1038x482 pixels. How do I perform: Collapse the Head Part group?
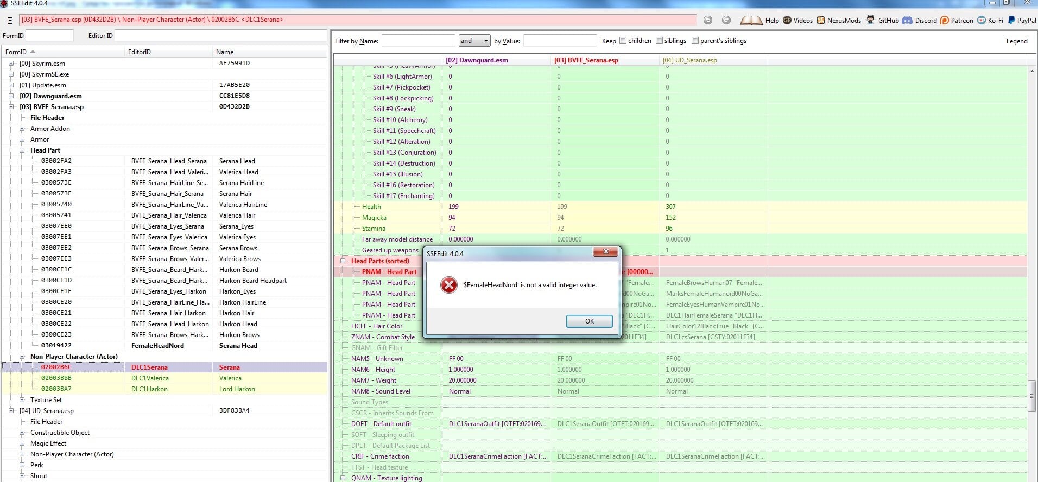point(22,150)
